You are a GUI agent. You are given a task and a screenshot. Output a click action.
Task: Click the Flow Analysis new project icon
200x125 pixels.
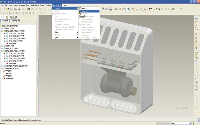156,9
